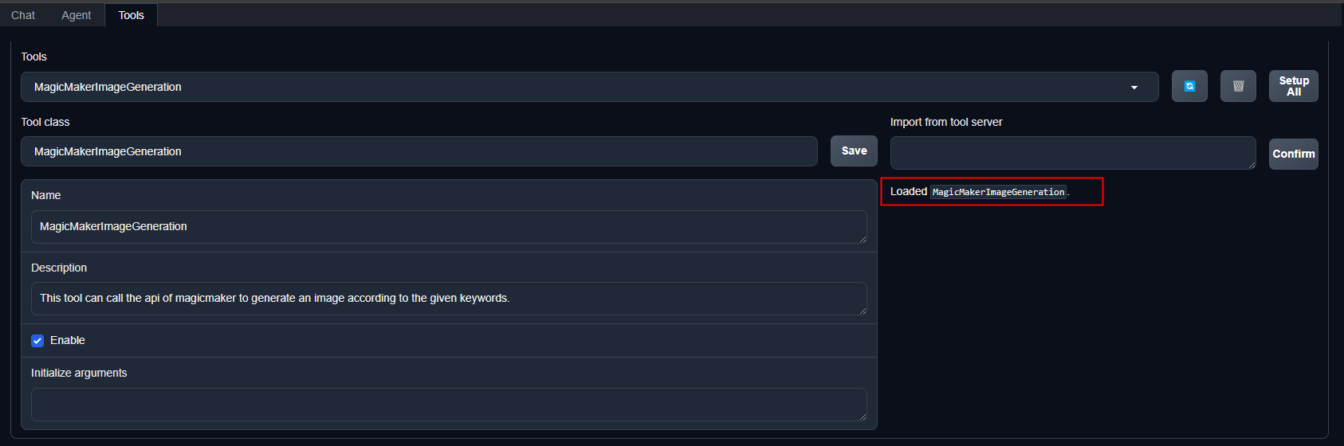Confirm the tool server import

1294,154
